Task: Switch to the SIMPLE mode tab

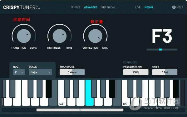Action: coord(76,7)
